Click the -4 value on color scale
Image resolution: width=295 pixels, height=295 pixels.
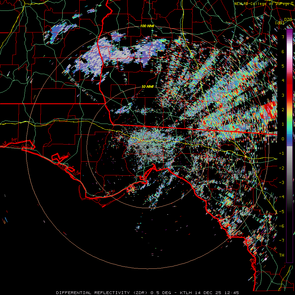click(x=282, y=197)
